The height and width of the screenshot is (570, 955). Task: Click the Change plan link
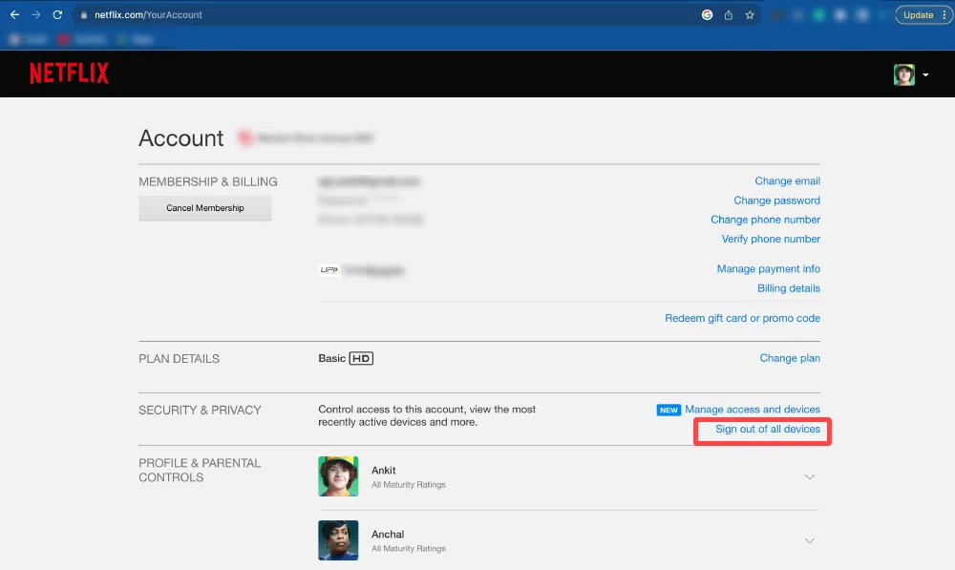point(790,358)
